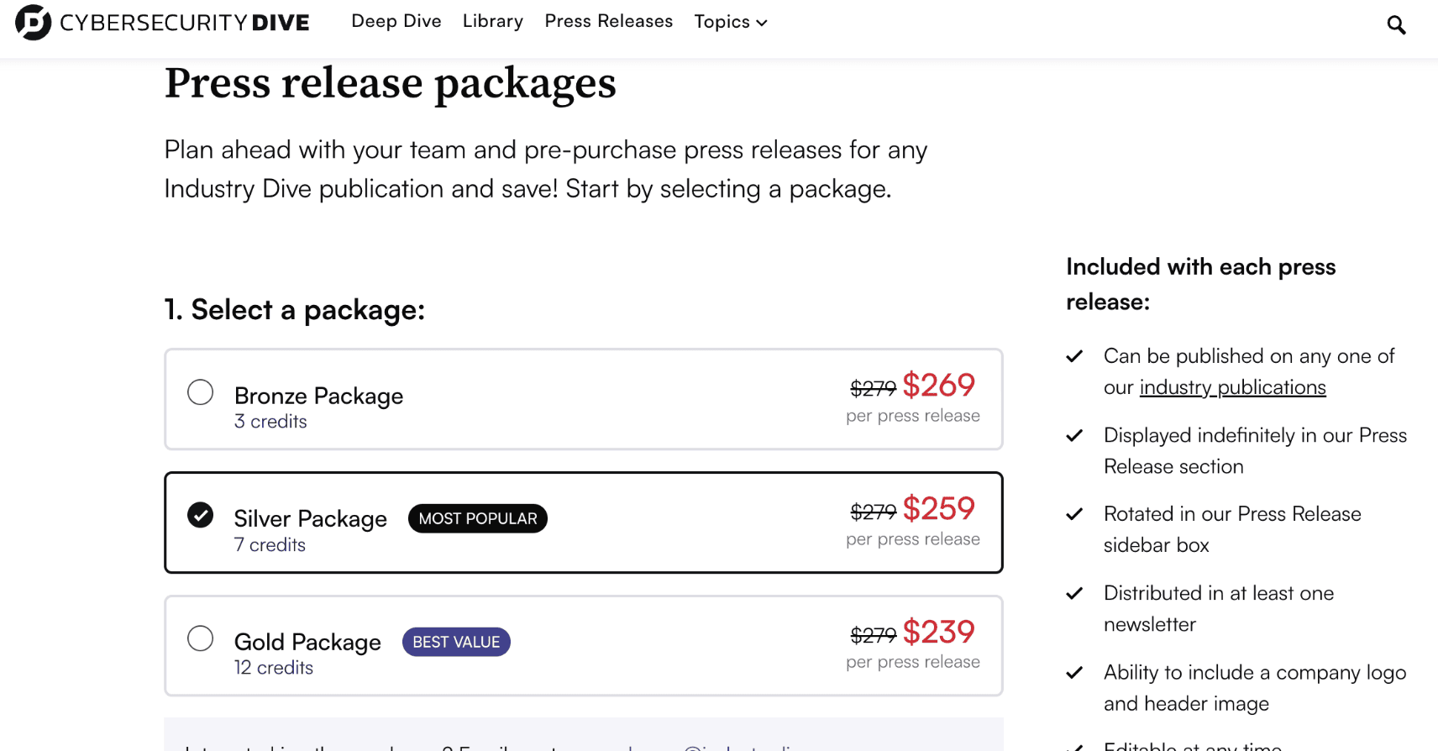Click the Topics chevron arrow
This screenshot has width=1438, height=751.
pyautogui.click(x=762, y=23)
